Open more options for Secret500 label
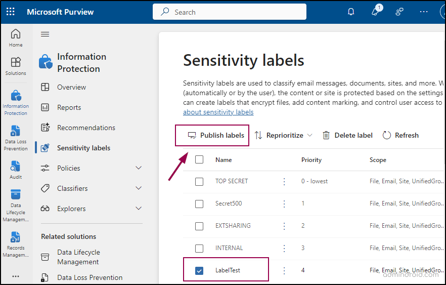This screenshot has width=446, height=285. coord(284,203)
